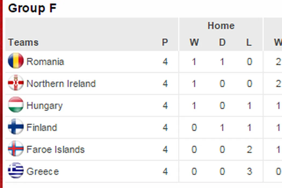Click the Romania flag icon
This screenshot has width=282, height=188.
point(16,61)
